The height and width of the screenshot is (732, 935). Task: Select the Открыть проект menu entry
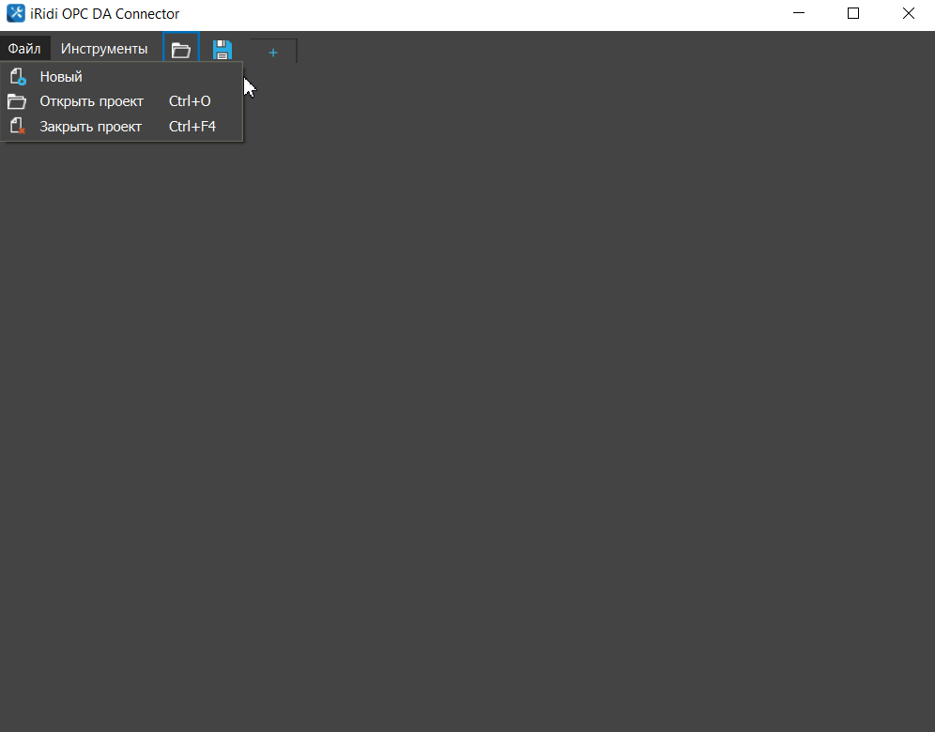[91, 101]
